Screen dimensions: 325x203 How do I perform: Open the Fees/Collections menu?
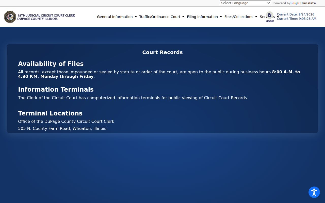pyautogui.click(x=241, y=17)
